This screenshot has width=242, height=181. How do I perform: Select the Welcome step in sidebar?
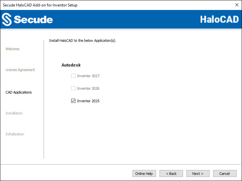pos(13,49)
